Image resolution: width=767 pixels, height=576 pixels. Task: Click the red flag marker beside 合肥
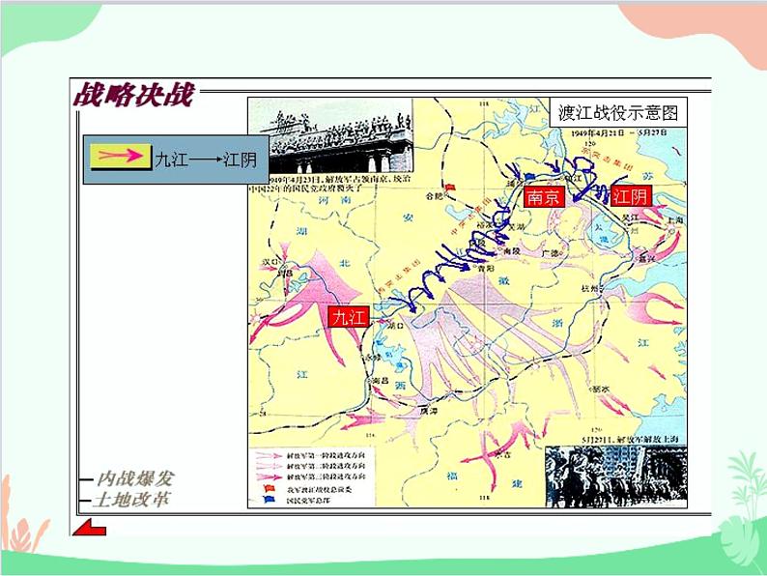450,187
